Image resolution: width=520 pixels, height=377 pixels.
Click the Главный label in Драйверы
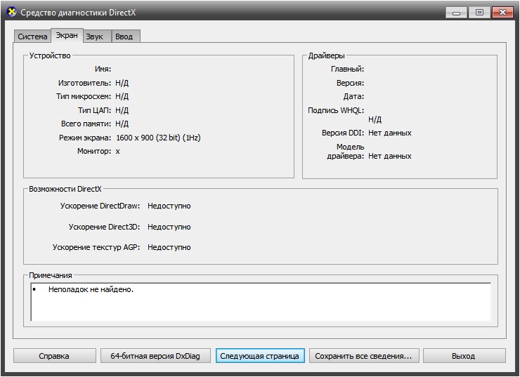[347, 69]
